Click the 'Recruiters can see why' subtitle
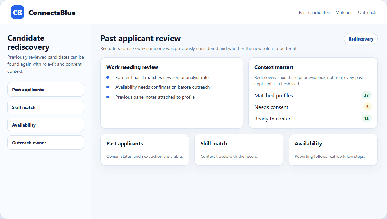 pos(199,49)
